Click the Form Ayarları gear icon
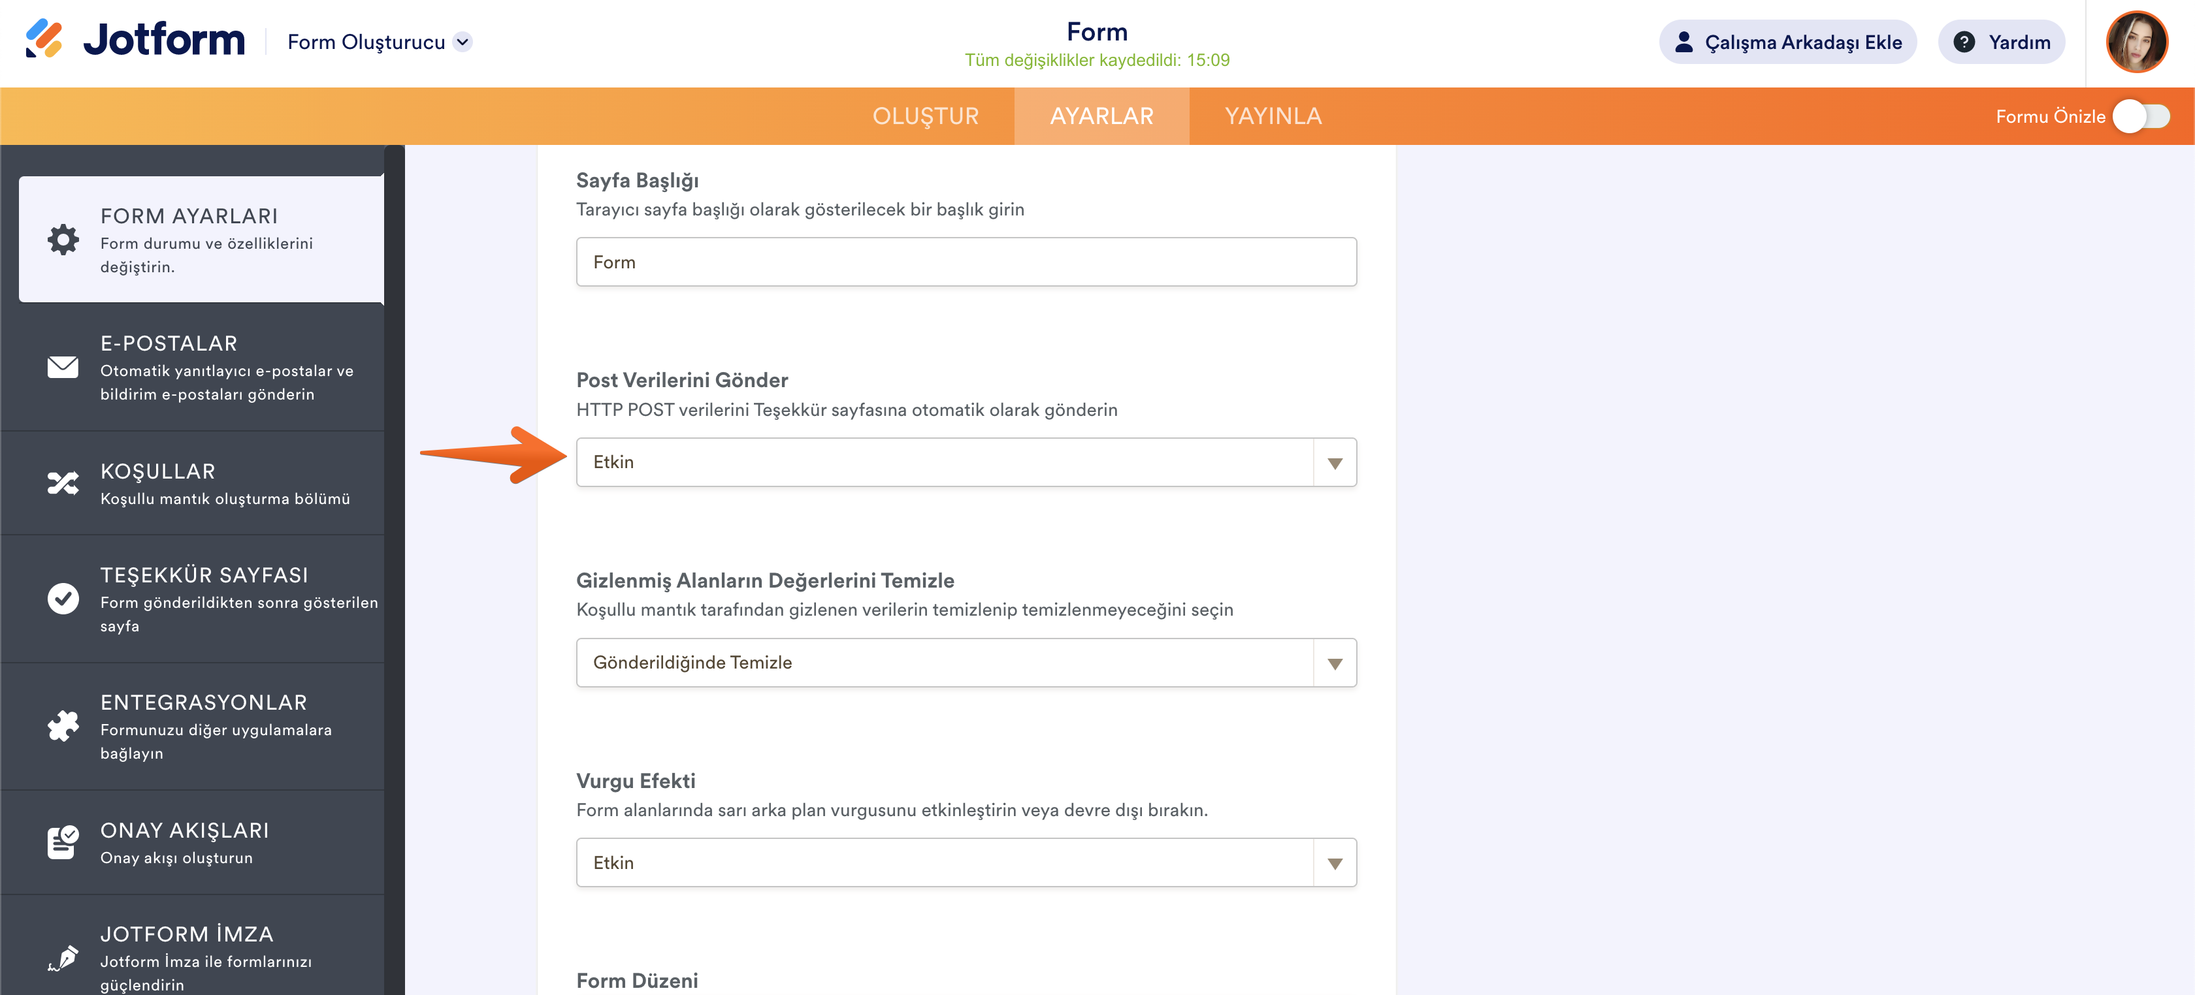Image resolution: width=2195 pixels, height=995 pixels. click(63, 240)
